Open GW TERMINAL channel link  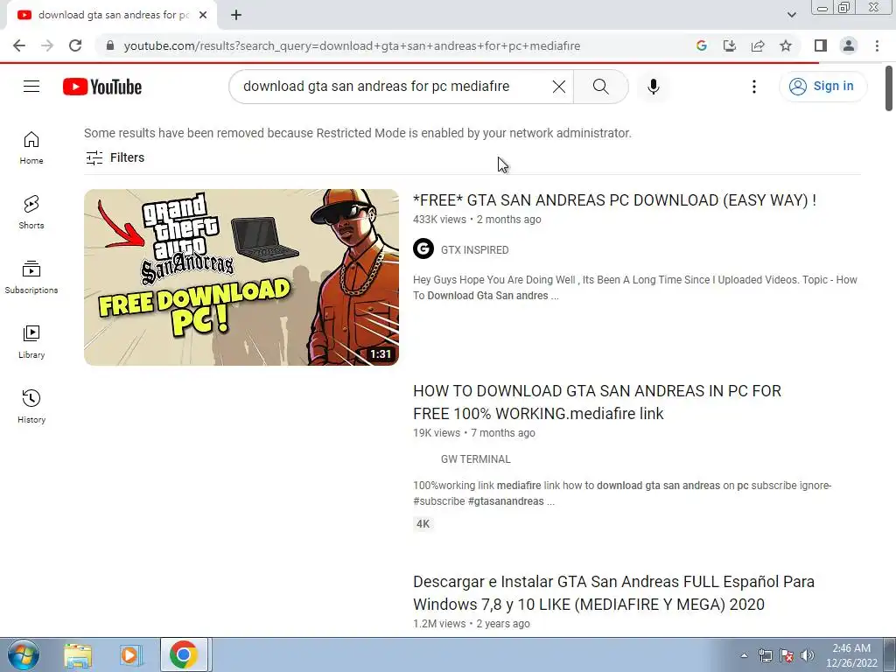click(475, 458)
